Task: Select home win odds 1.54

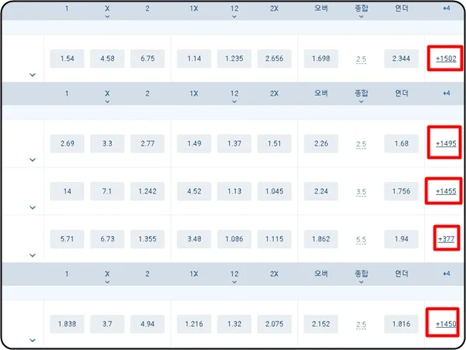Action: click(67, 59)
